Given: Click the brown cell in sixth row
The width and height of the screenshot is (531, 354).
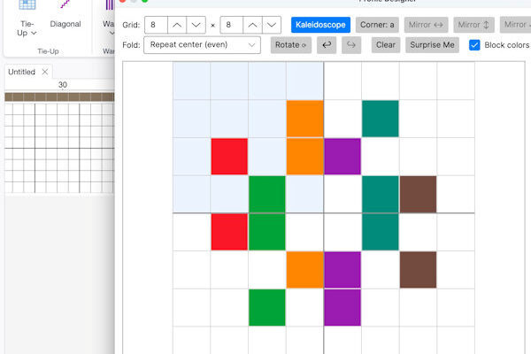Looking at the screenshot, I should [x=419, y=270].
